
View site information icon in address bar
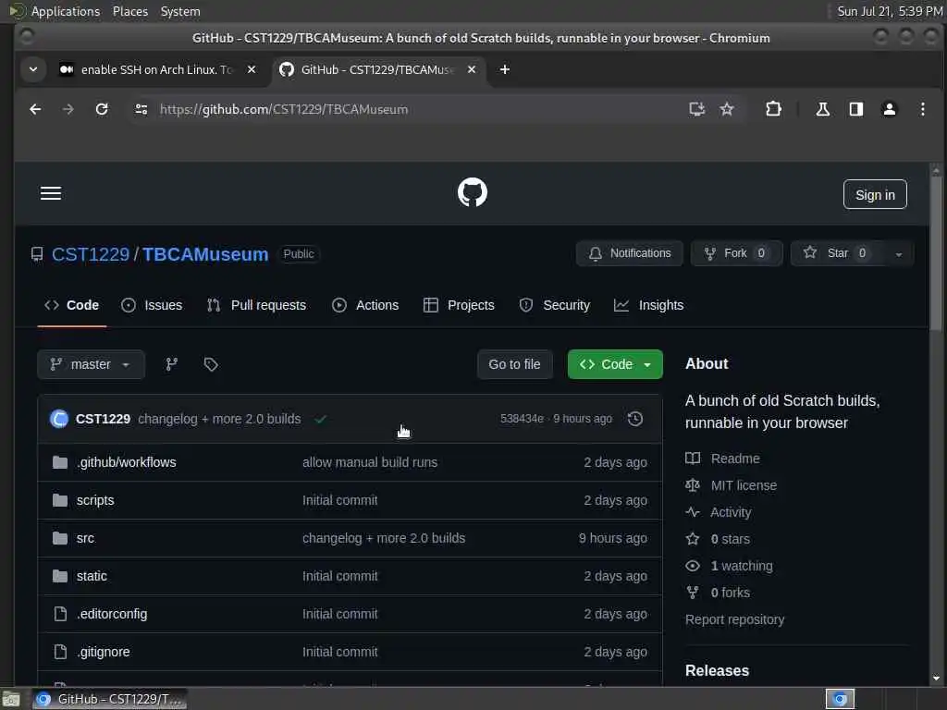pyautogui.click(x=141, y=109)
